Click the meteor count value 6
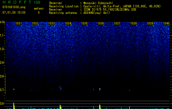The image size is (172, 109). [x=39, y=13]
